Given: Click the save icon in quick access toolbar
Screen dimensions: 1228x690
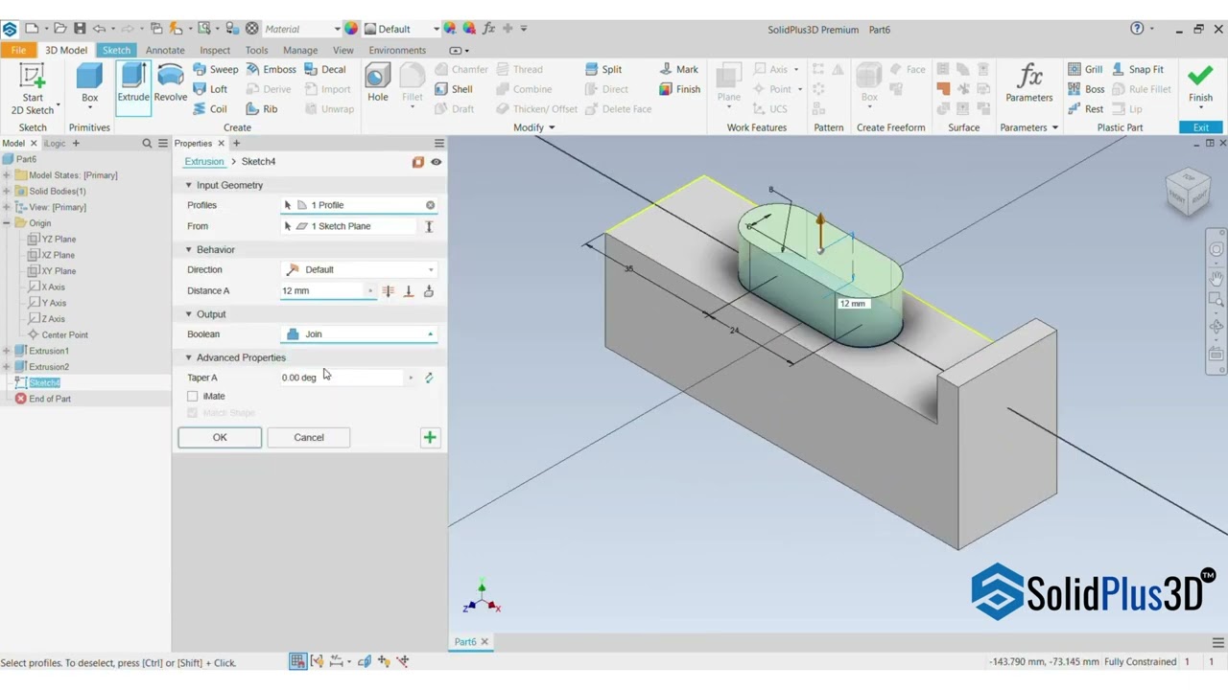Looking at the screenshot, I should [x=80, y=29].
